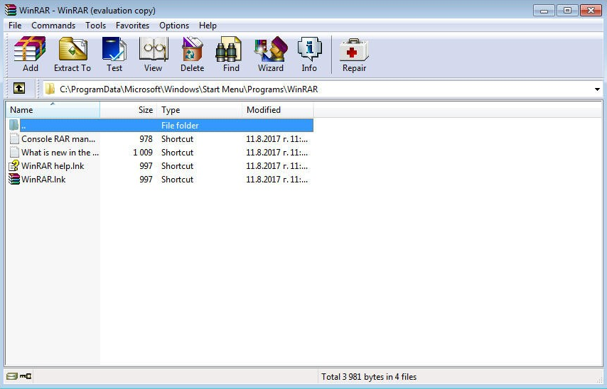Click the Extract To toolbar icon
This screenshot has width=607, height=389.
pos(72,49)
